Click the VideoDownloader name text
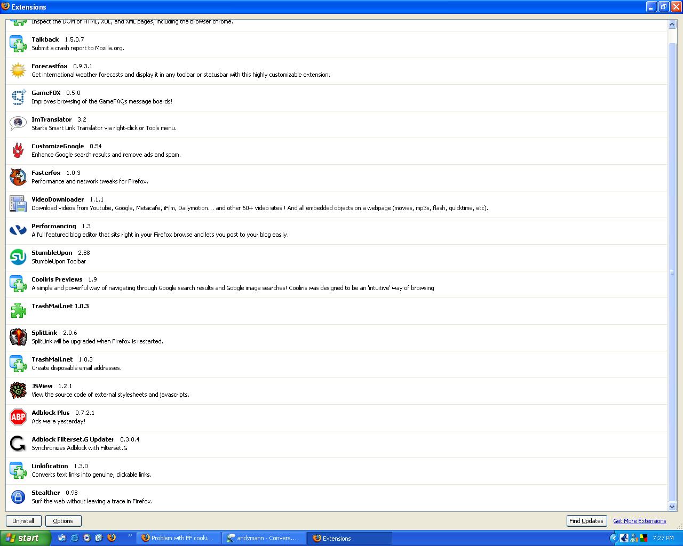The width and height of the screenshot is (683, 546). (58, 199)
